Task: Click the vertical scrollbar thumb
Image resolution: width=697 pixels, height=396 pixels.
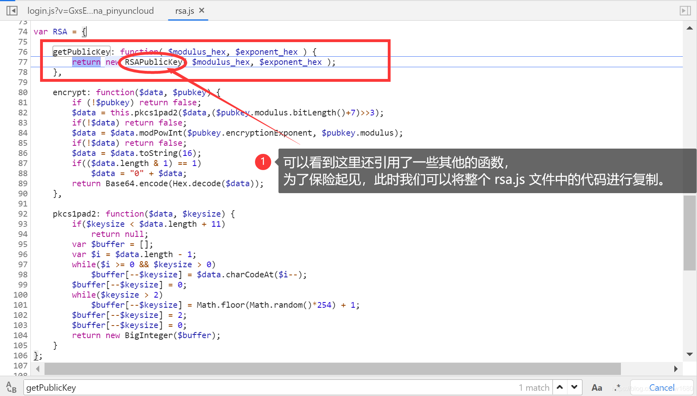Action: click(690, 233)
